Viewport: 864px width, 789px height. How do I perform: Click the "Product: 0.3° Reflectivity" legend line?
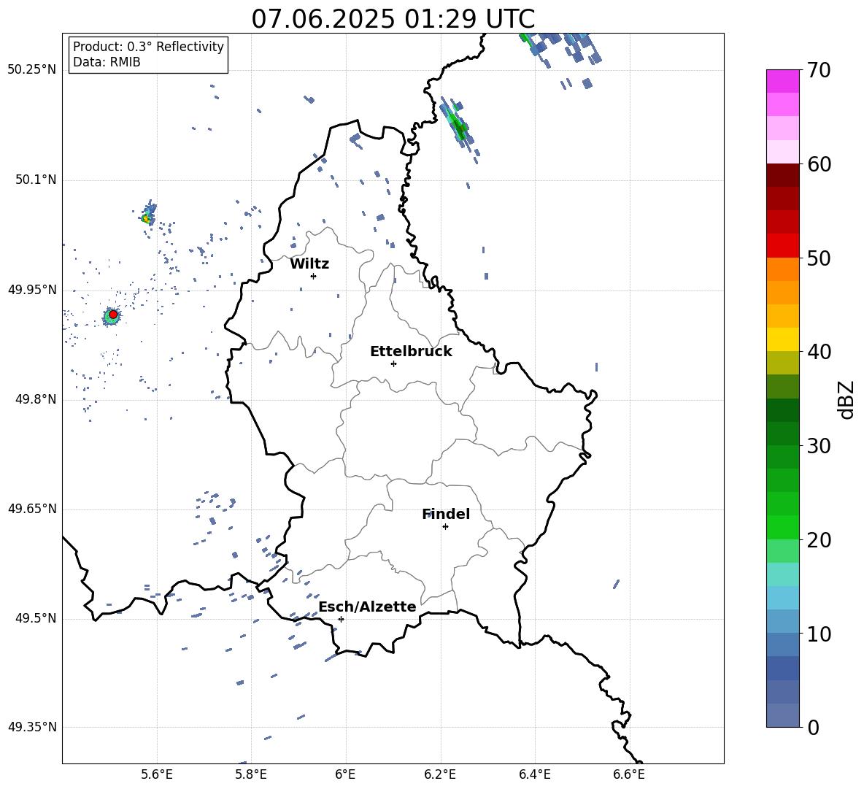point(148,47)
